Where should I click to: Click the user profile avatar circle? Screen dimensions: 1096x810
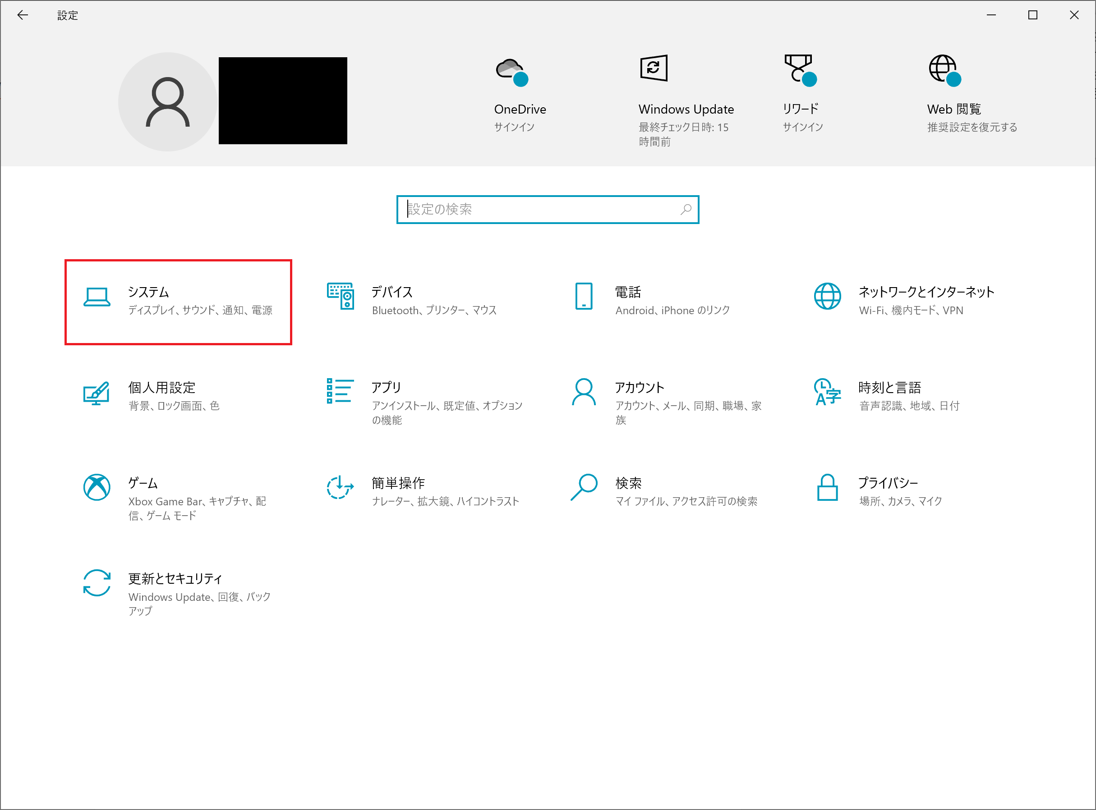[168, 102]
